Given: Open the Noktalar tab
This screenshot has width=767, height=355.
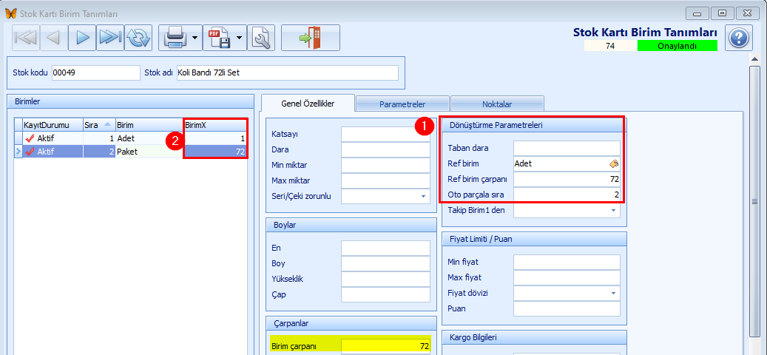Looking at the screenshot, I should pos(497,104).
